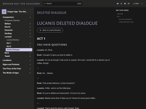Expand the Taash chevron

30,56
